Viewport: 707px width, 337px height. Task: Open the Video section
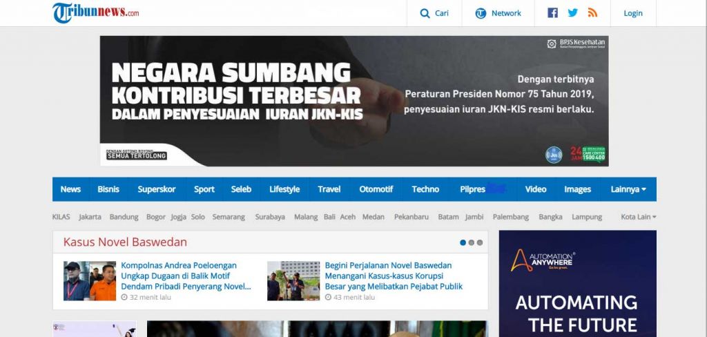536,189
